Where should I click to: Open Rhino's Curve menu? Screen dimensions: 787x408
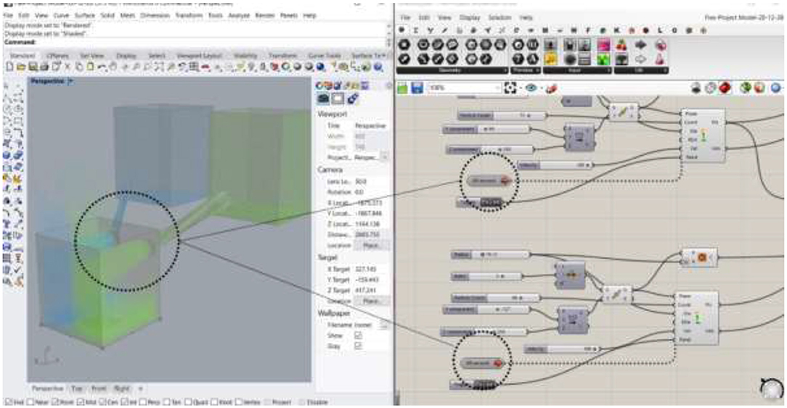61,15
